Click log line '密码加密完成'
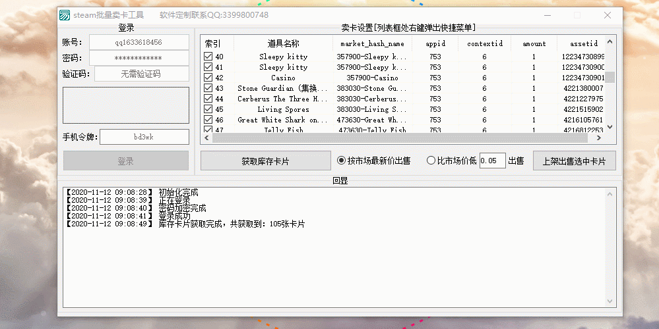 [x=183, y=208]
